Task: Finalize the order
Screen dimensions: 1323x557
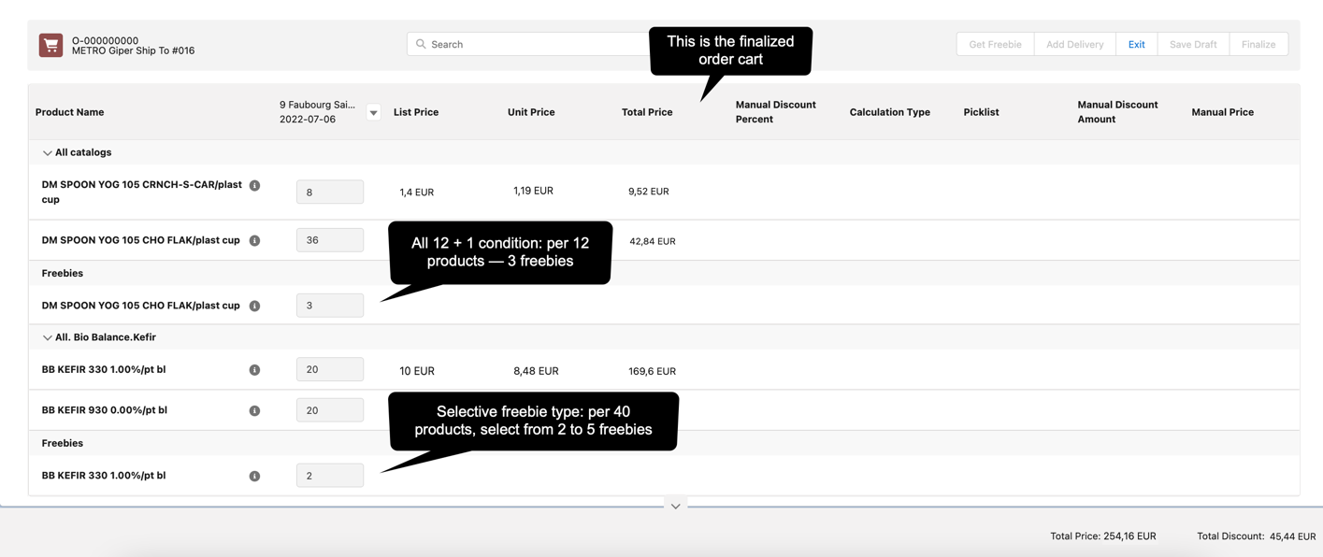Action: coord(1258,43)
